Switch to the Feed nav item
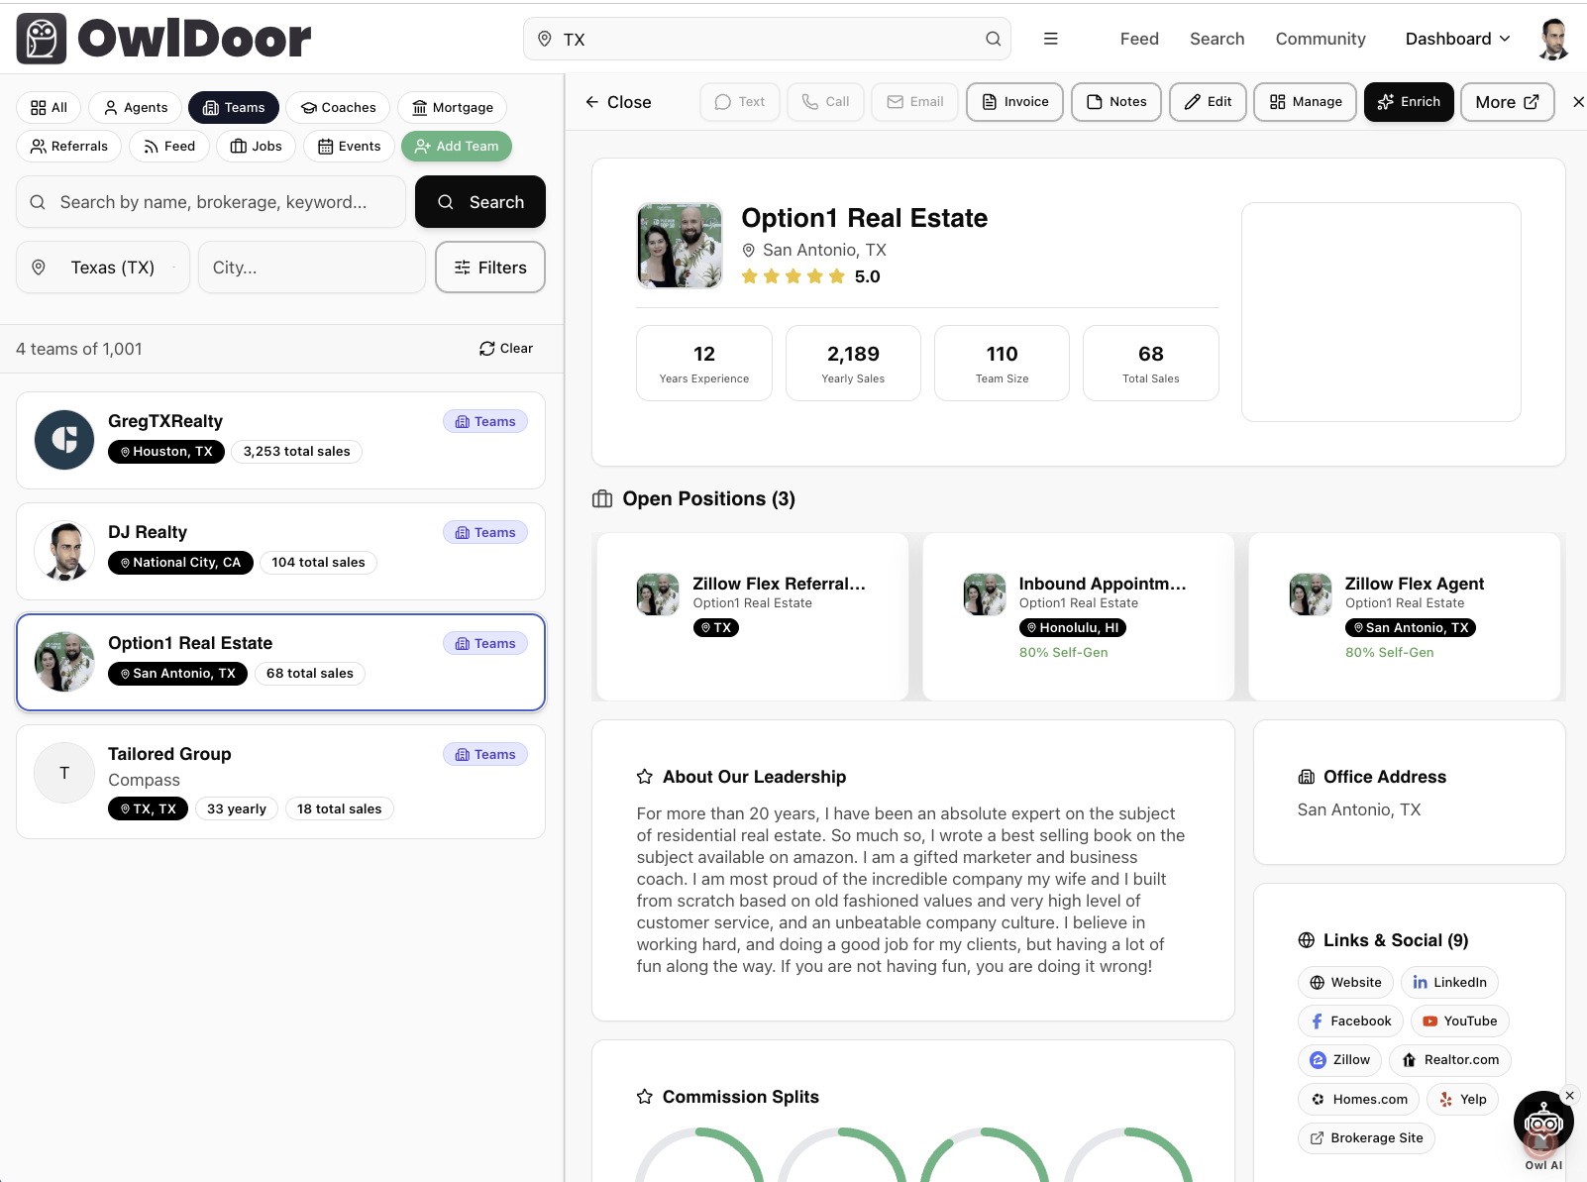 (x=1138, y=39)
